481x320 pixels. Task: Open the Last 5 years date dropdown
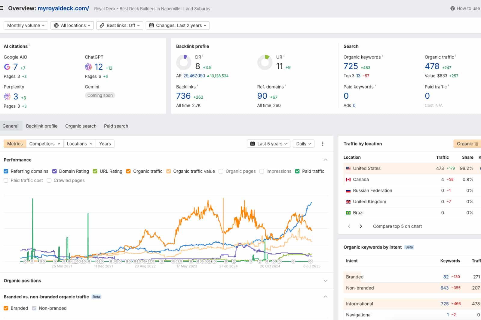point(269,144)
